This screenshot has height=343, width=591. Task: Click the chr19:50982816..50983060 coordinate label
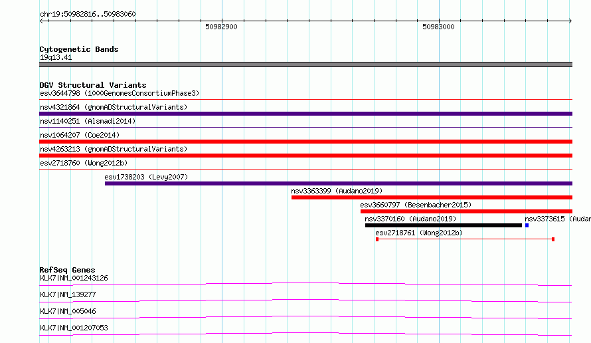pyautogui.click(x=88, y=14)
